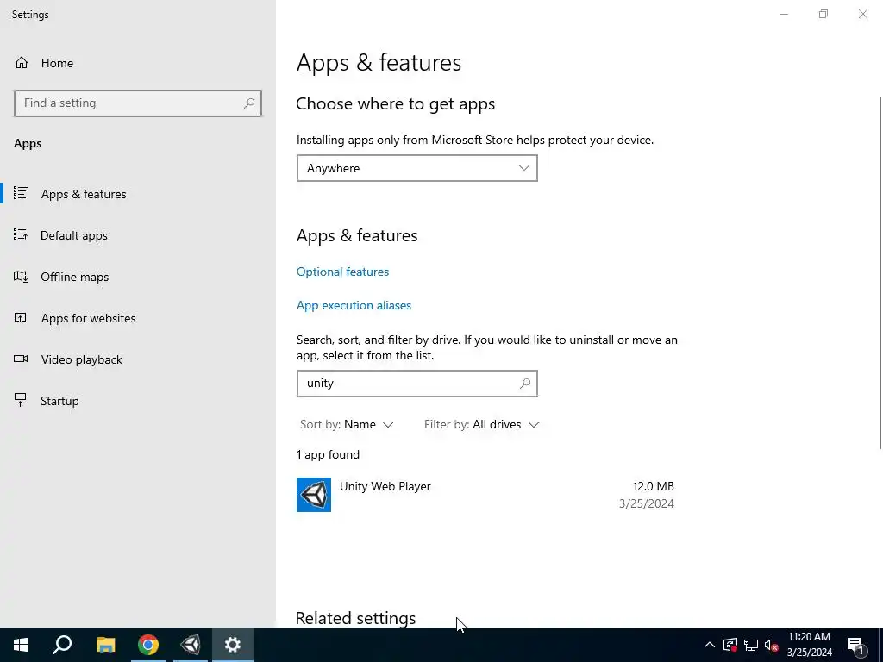The width and height of the screenshot is (883, 662).
Task: Click the Find a setting search box
Action: tap(138, 103)
